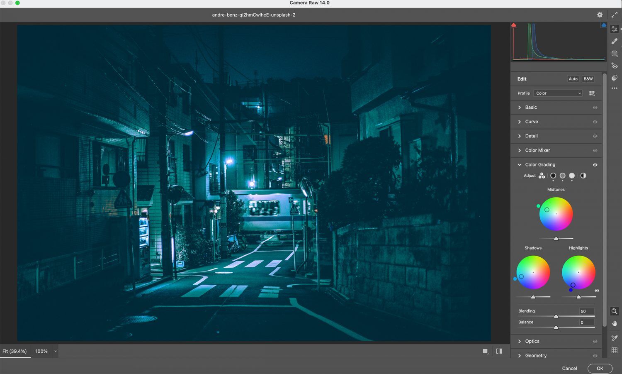Show Midtones-only gray circle wheel
The image size is (622, 374).
pos(563,176)
